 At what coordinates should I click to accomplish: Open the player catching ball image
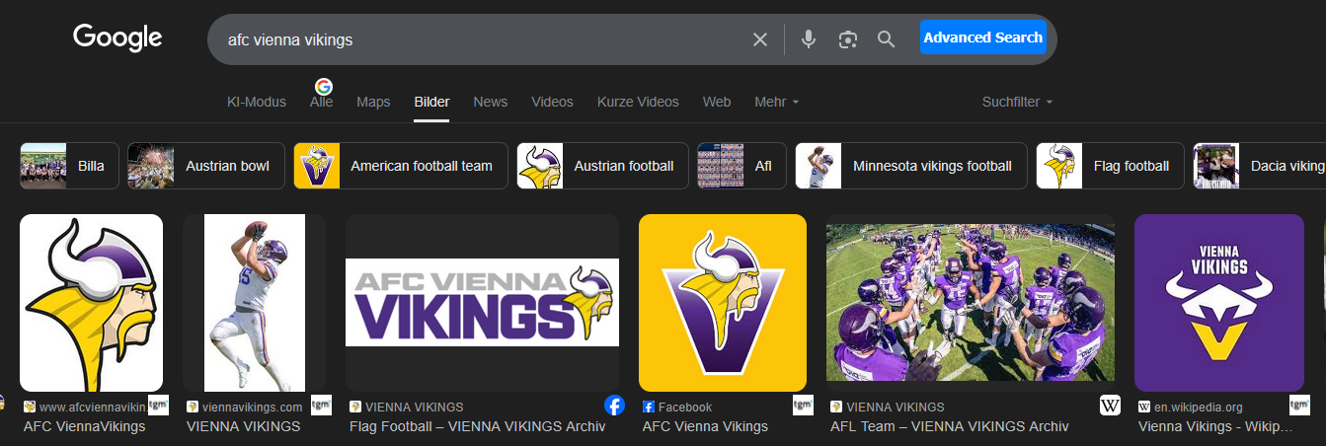tap(254, 303)
